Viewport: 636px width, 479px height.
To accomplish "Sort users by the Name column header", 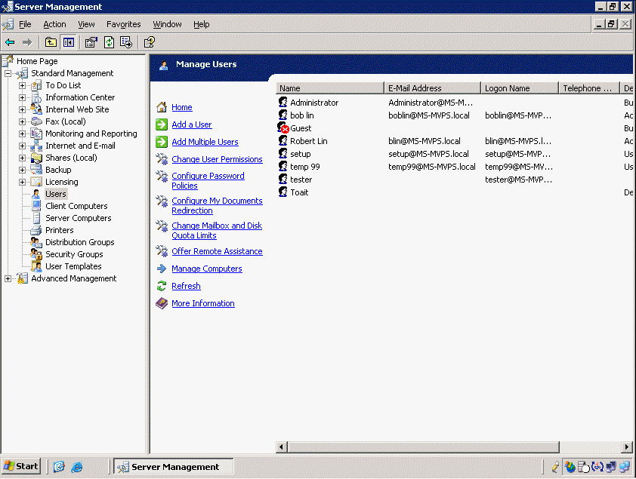I will pyautogui.click(x=330, y=88).
